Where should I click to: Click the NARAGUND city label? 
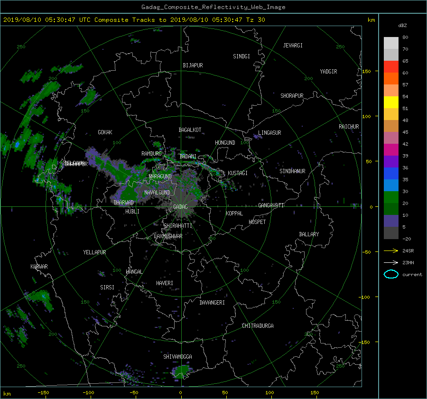tap(160, 176)
